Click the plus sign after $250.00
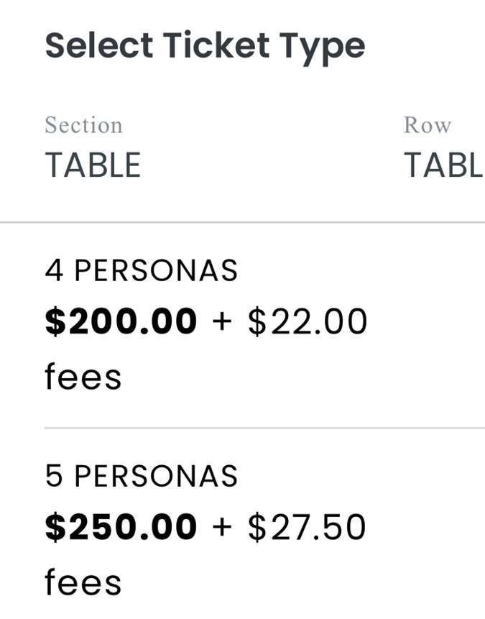The height and width of the screenshot is (619, 485). pyautogui.click(x=223, y=528)
